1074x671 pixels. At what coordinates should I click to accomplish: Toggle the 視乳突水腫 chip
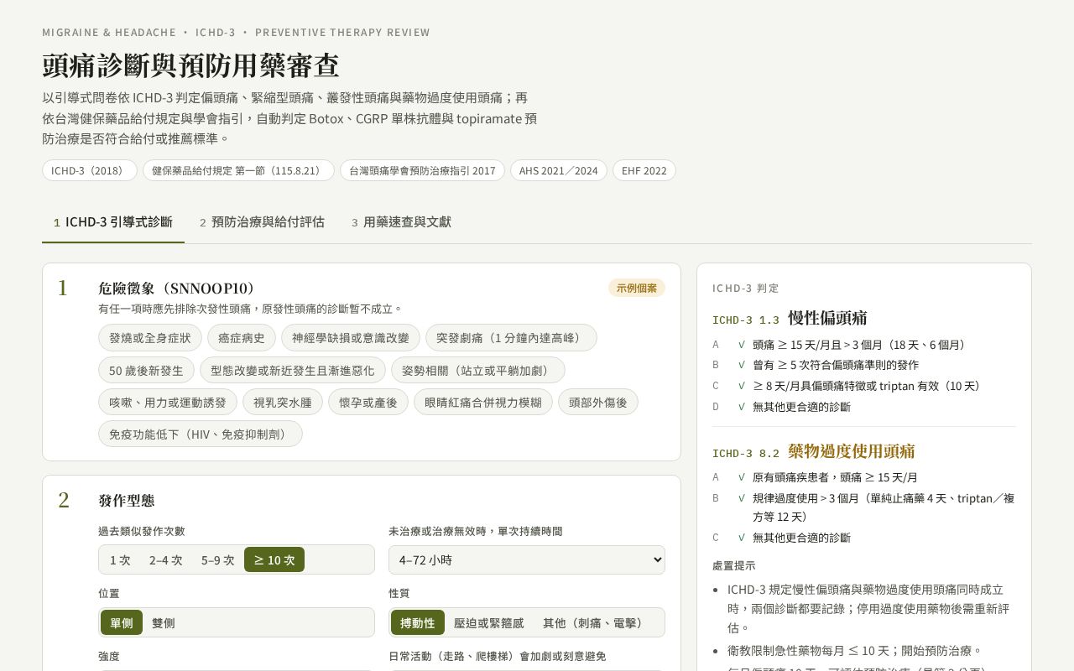(x=283, y=402)
